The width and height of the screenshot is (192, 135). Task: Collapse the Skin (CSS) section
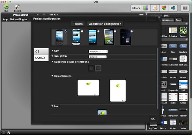pos(52,56)
